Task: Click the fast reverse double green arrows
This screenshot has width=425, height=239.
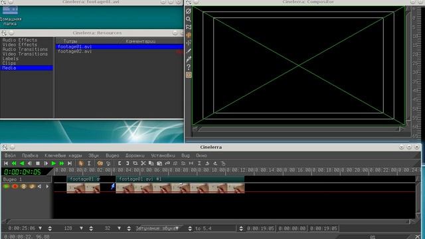Action: point(14,163)
